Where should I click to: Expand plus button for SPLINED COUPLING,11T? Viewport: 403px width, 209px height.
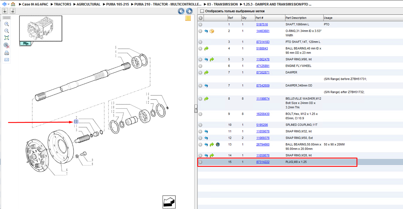coord(200,125)
